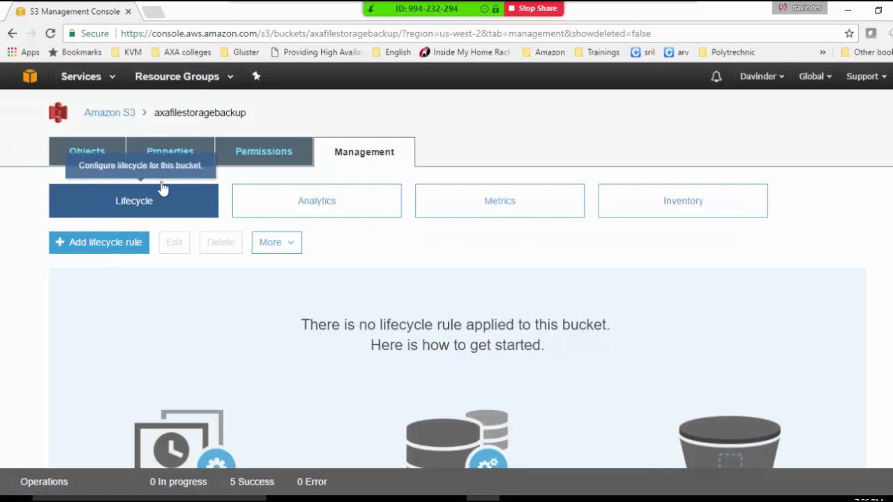The height and width of the screenshot is (502, 893).
Task: Reload the page with refresh icon
Action: coord(50,33)
